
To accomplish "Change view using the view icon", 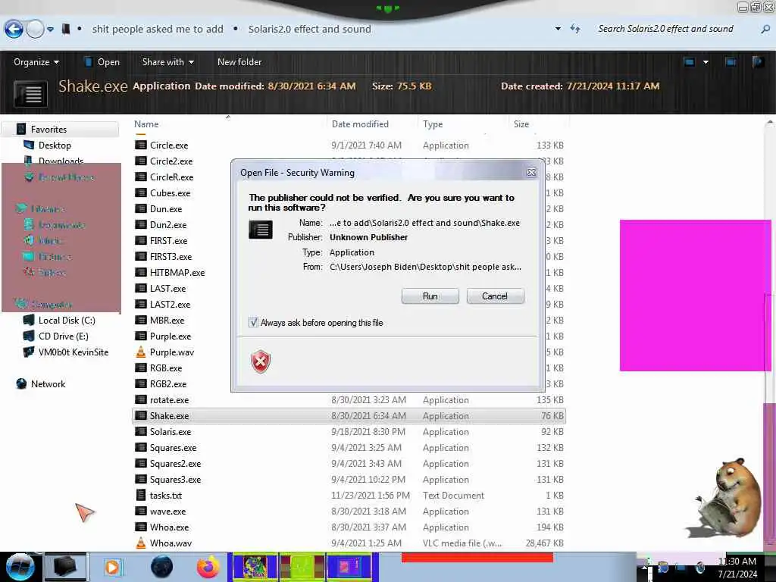I will (689, 62).
